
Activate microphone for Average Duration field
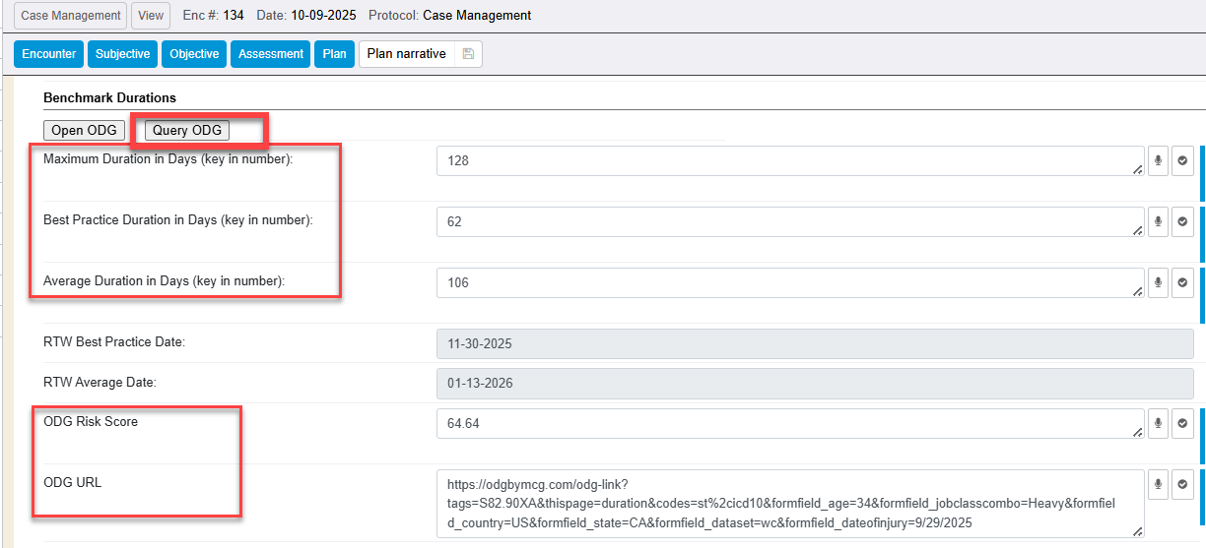coord(1158,282)
